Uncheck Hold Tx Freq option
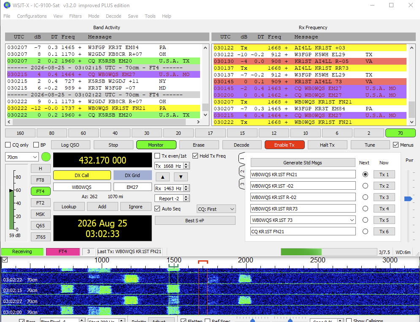 [x=195, y=156]
